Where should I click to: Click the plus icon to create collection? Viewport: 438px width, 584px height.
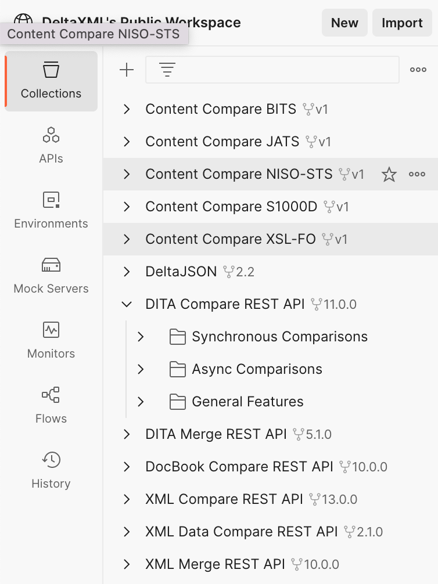tap(126, 70)
